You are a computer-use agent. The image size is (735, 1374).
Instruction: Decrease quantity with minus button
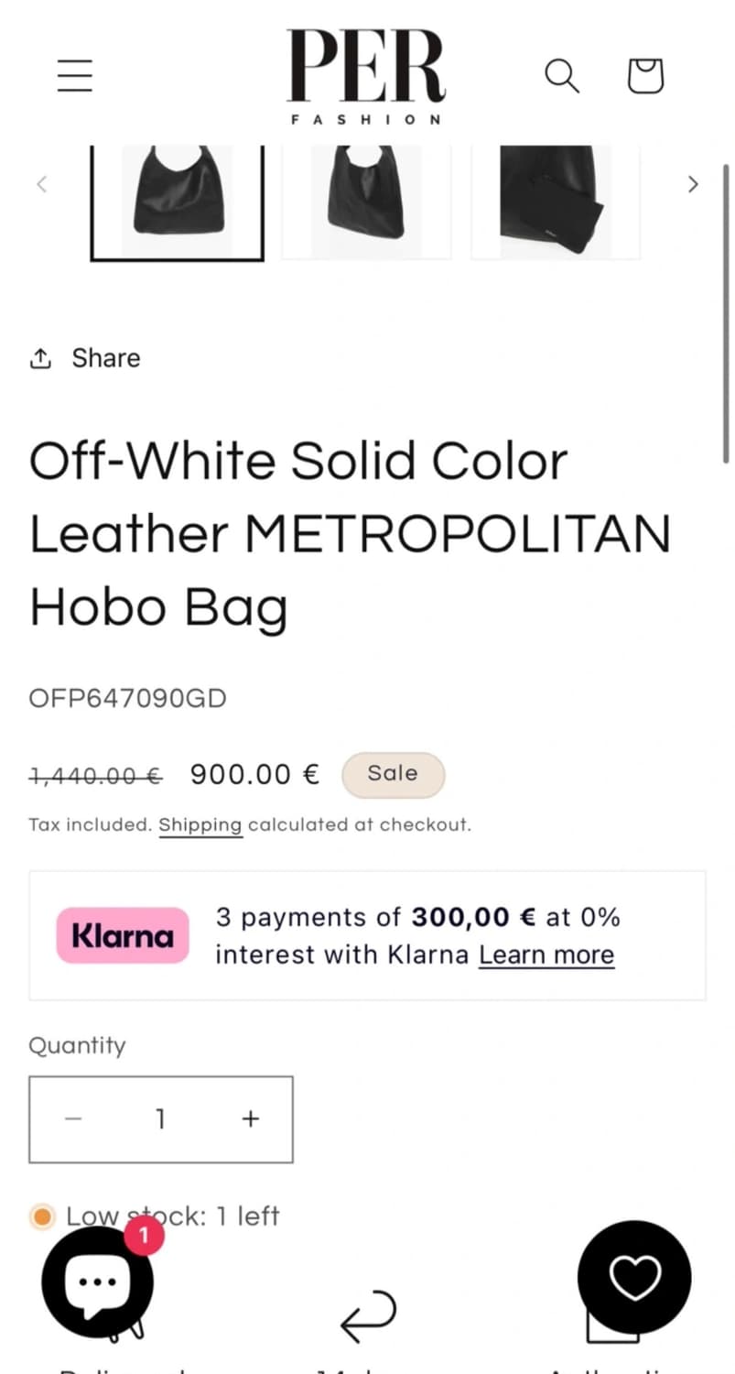coord(74,1118)
